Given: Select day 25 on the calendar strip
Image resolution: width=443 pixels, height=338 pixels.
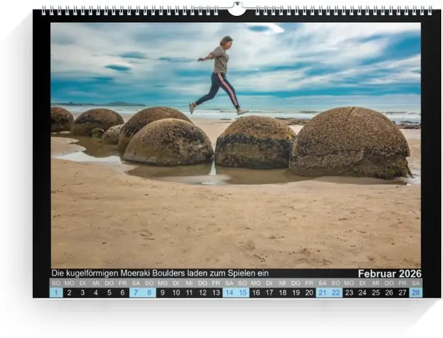Looking at the screenshot, I should pyautogui.click(x=375, y=293).
